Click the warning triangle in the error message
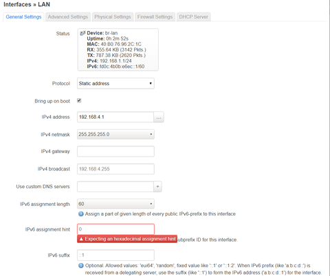 pos(81,239)
